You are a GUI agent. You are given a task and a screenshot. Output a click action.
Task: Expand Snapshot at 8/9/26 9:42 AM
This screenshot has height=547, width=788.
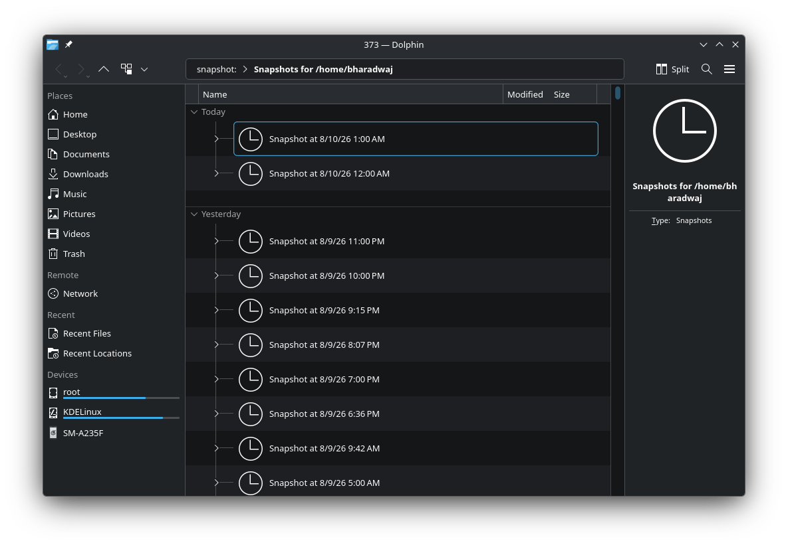[x=217, y=449]
